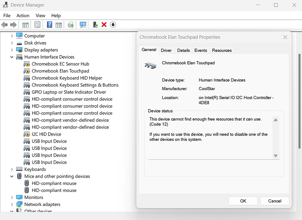302x220 pixels.
Task: Click the OK button in Properties dialog
Action: pos(243,201)
